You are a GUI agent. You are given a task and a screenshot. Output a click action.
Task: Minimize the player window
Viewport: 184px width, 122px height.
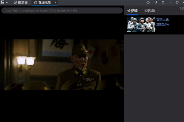[x=170, y=2]
